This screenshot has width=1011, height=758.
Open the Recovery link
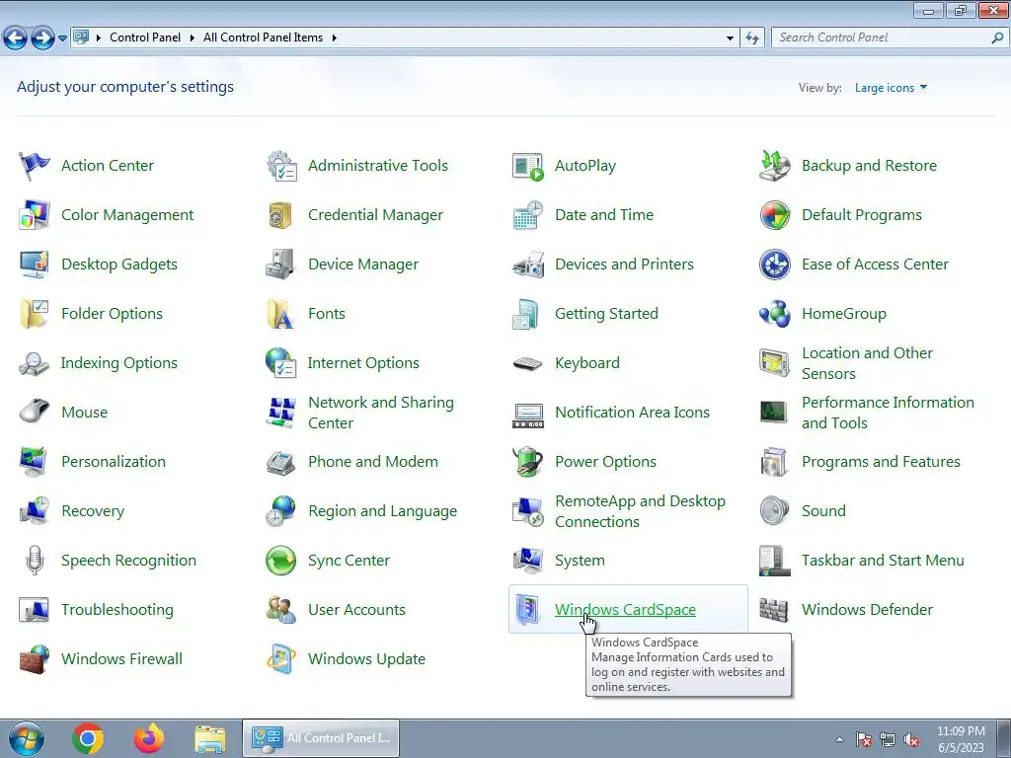tap(93, 511)
